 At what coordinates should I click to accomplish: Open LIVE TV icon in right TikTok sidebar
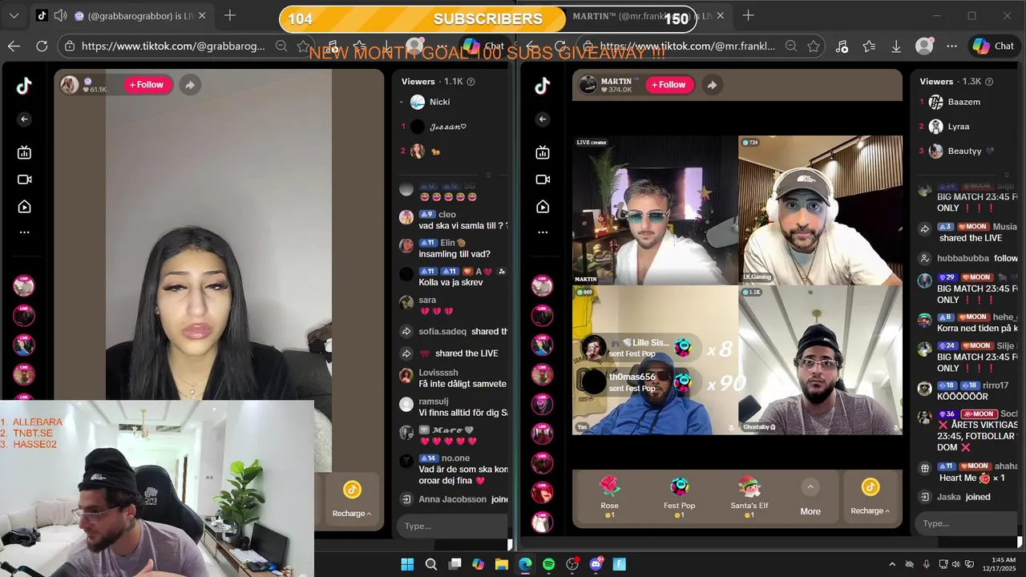coord(543,152)
